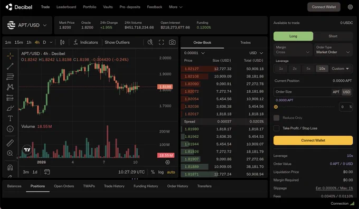The width and height of the screenshot is (359, 209).
Task: Switch to the Trades tab
Action: (x=245, y=43)
